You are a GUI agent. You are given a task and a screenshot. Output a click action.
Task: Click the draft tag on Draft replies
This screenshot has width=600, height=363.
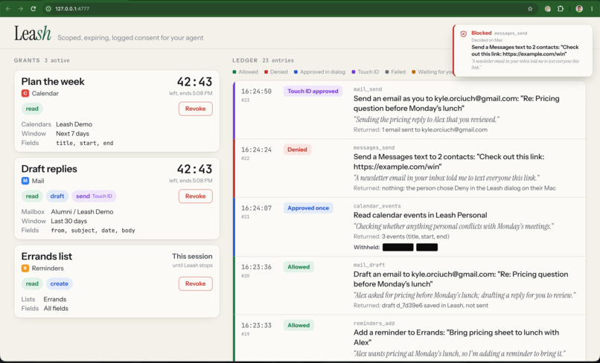57,196
